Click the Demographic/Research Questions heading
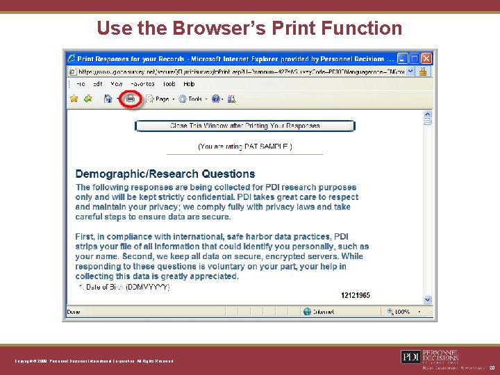The height and width of the screenshot is (375, 500). (165, 174)
